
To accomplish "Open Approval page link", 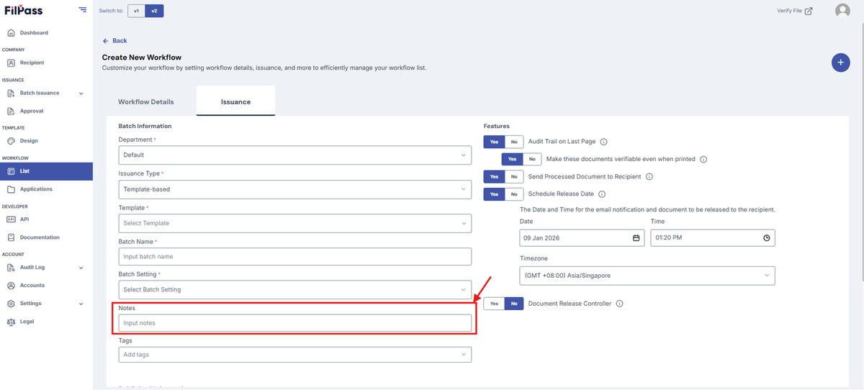I will [x=32, y=111].
